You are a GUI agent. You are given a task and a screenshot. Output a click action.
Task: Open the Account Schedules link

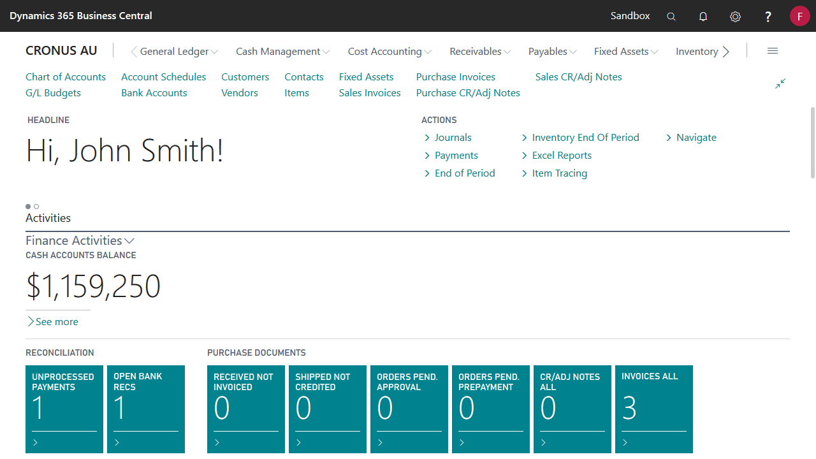tap(163, 77)
